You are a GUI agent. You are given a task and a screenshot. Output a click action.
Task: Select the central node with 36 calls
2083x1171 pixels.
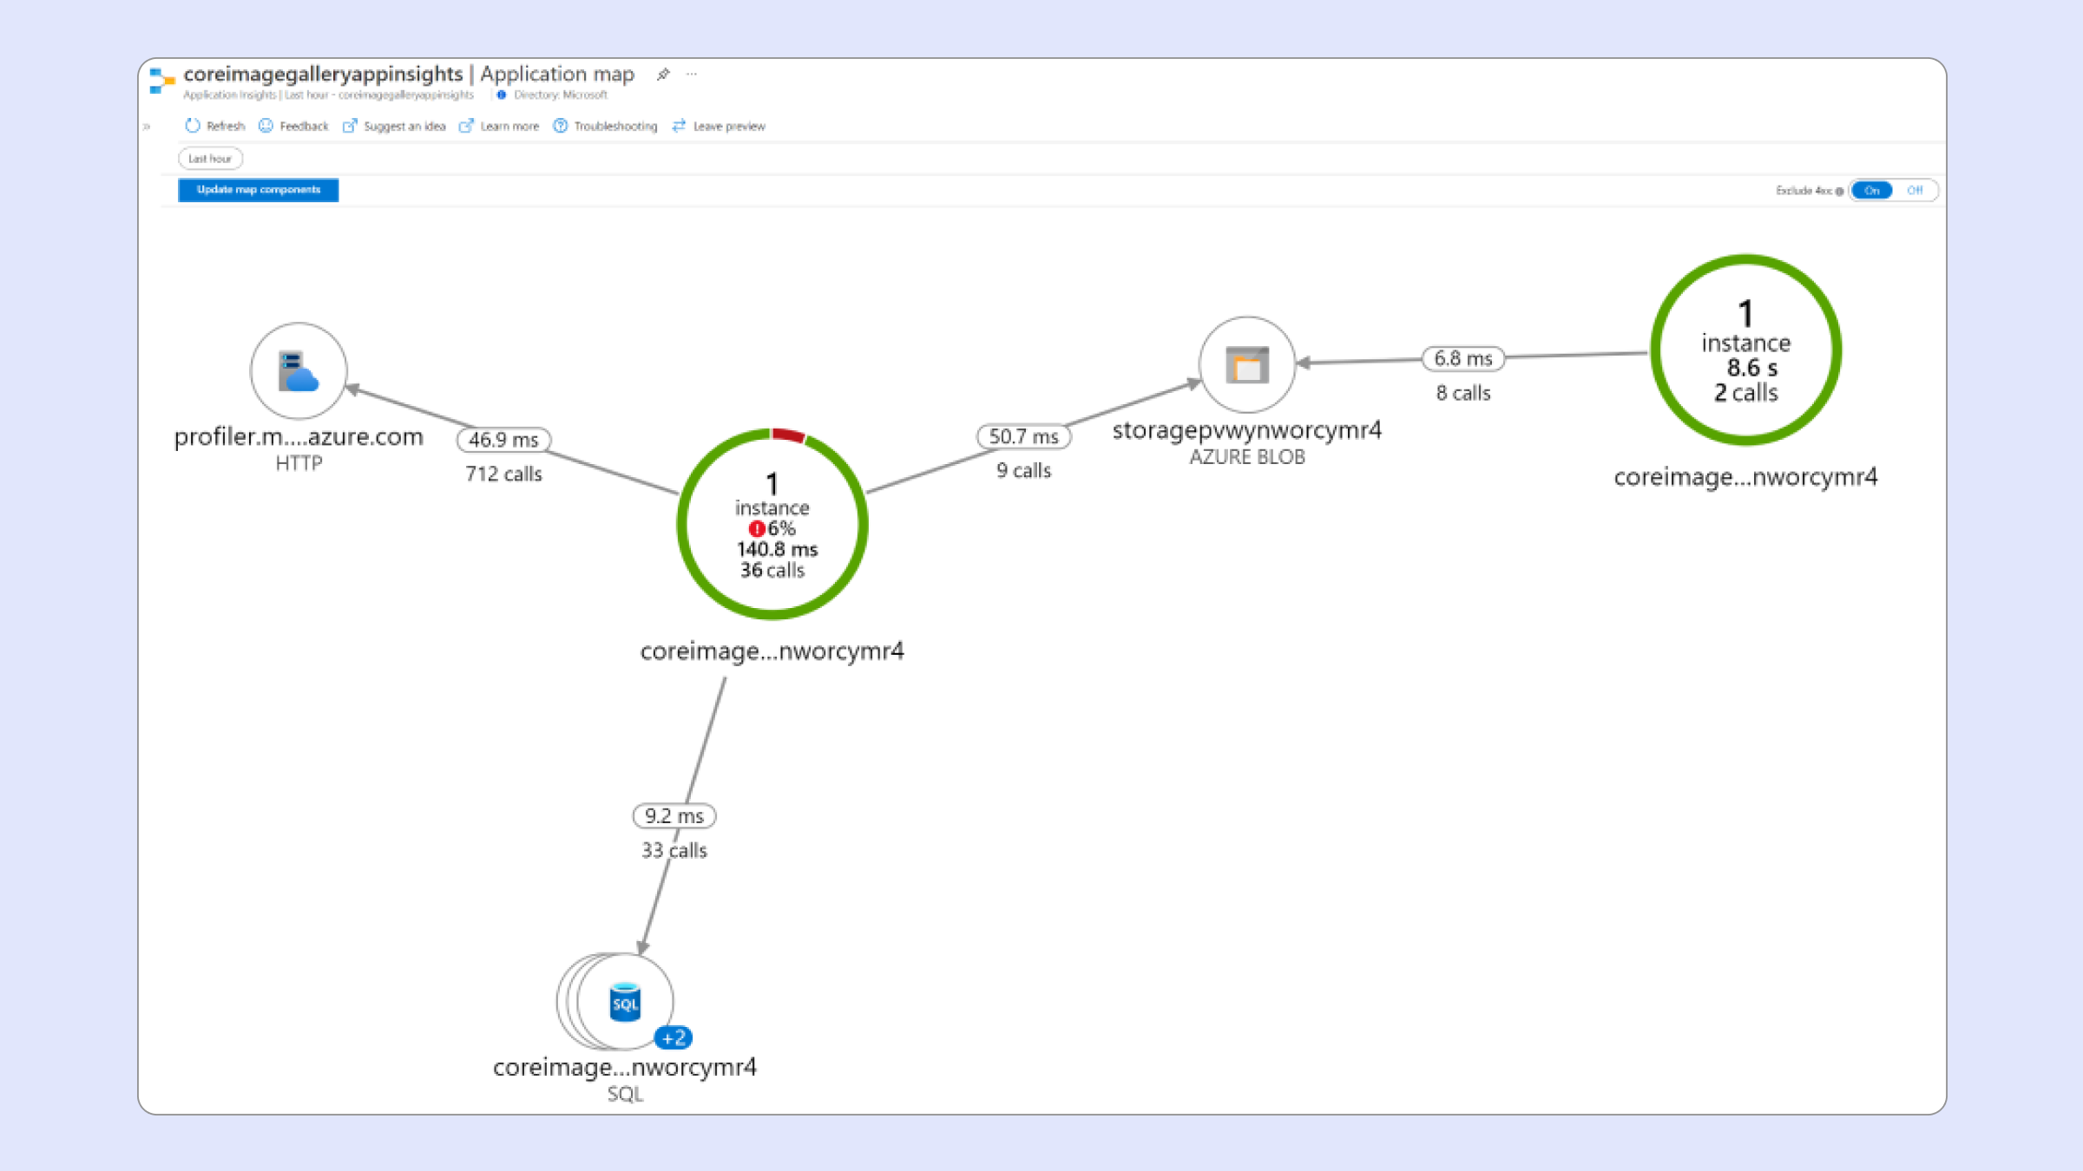tap(772, 525)
